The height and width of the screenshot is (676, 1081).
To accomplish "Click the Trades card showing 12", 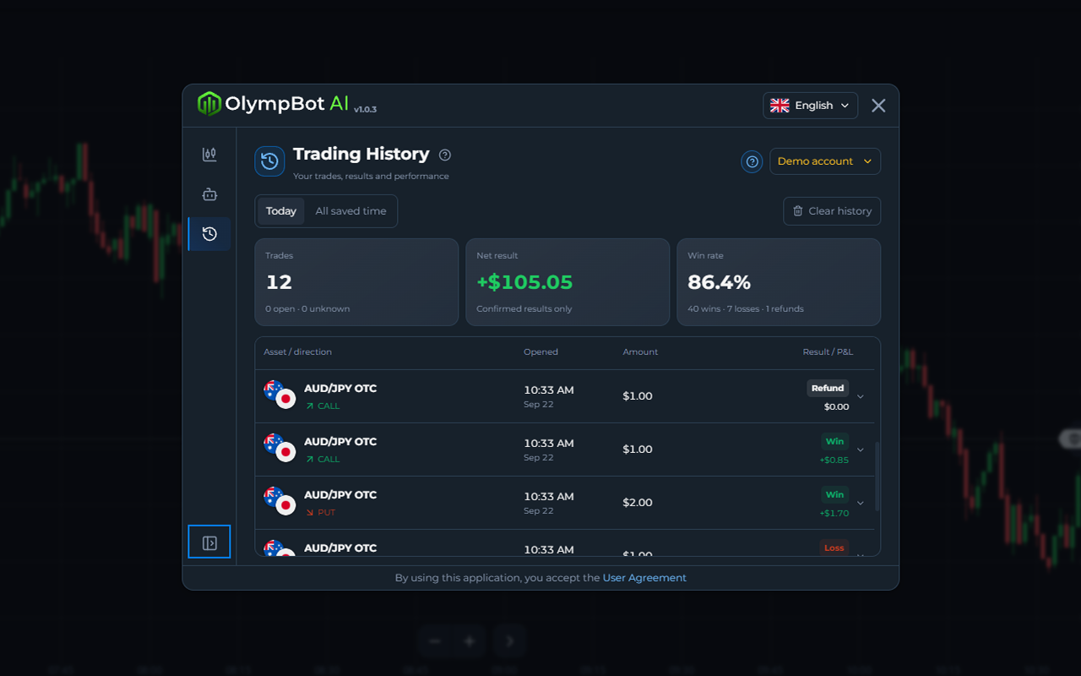I will pyautogui.click(x=356, y=282).
